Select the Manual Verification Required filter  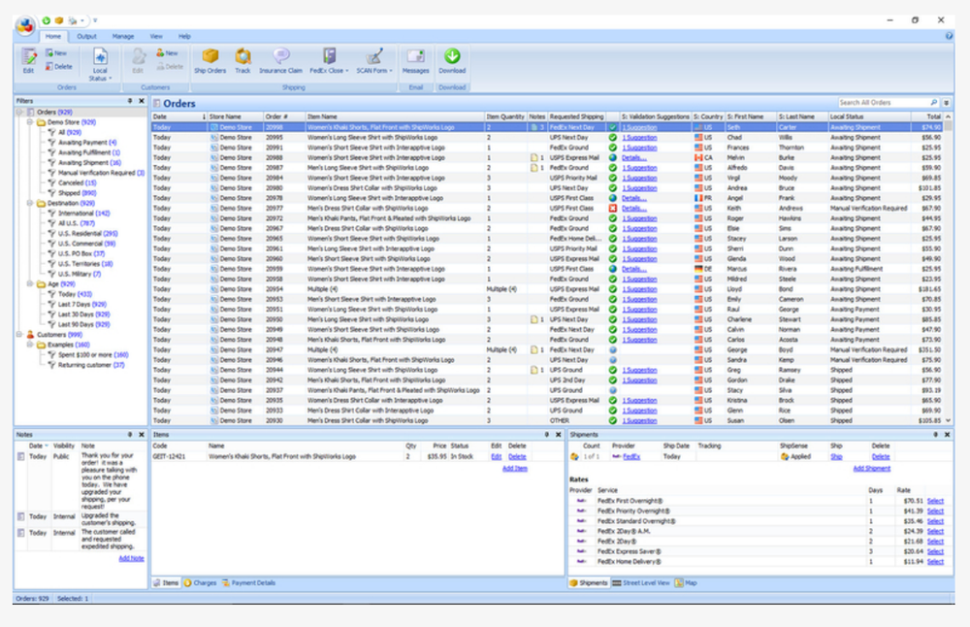[102, 173]
